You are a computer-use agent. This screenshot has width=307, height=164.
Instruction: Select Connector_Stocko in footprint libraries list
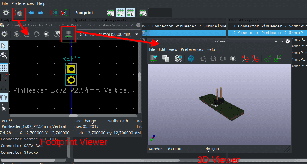coord(19,152)
